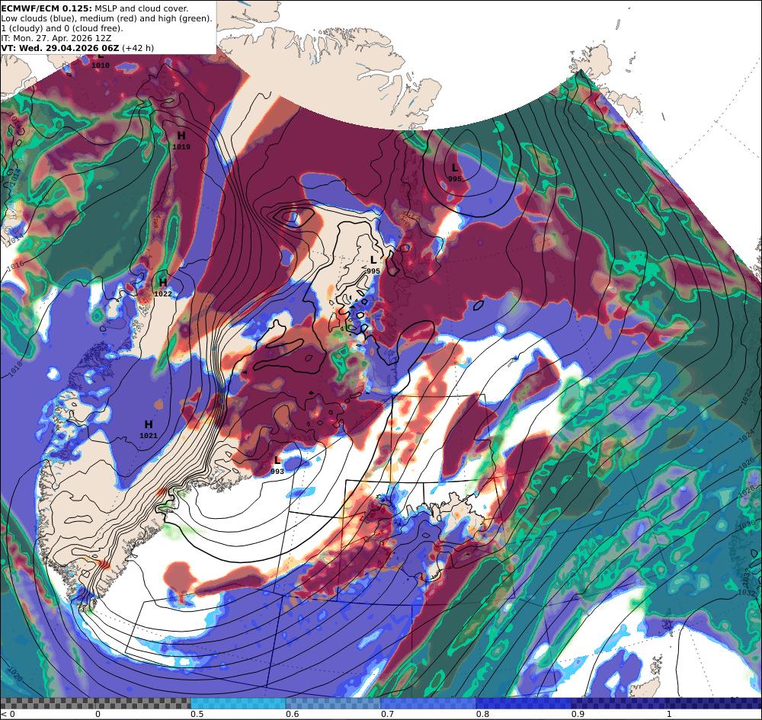This screenshot has height=720, width=762.
Task: Select the H 1022 high pressure label
Action: point(163,287)
